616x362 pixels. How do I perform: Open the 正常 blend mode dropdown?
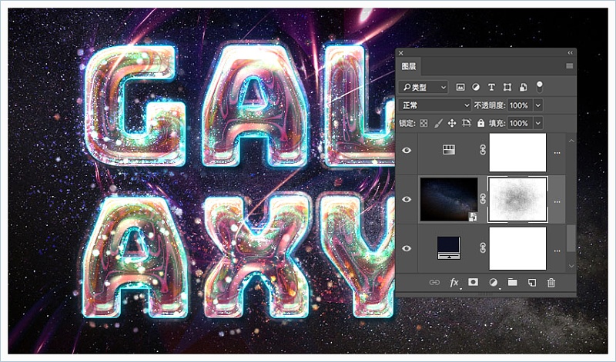[435, 105]
